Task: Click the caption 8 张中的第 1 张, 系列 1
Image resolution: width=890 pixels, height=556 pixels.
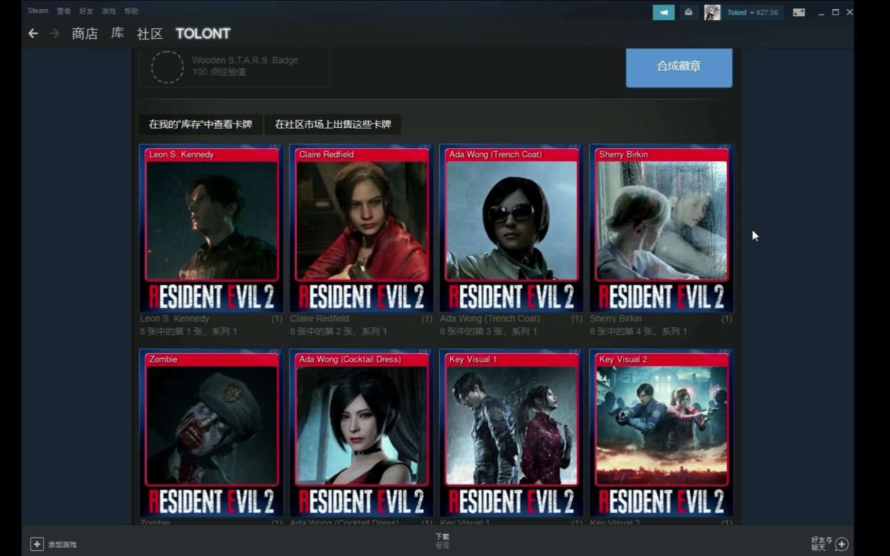Action: click(189, 332)
